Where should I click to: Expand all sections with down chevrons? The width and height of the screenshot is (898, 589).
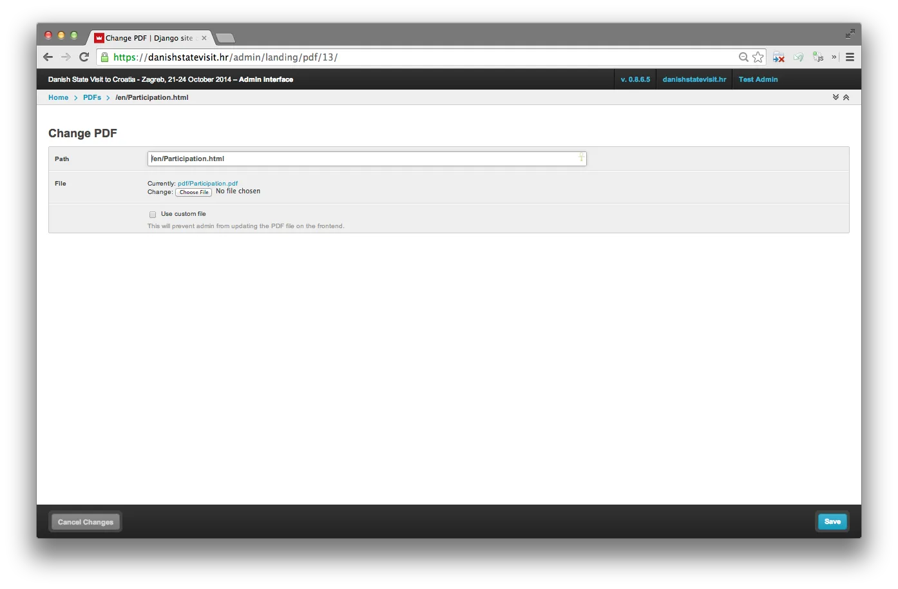click(x=836, y=97)
